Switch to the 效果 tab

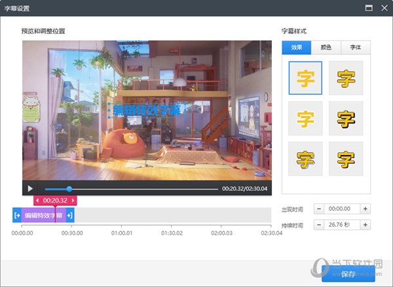(297, 47)
